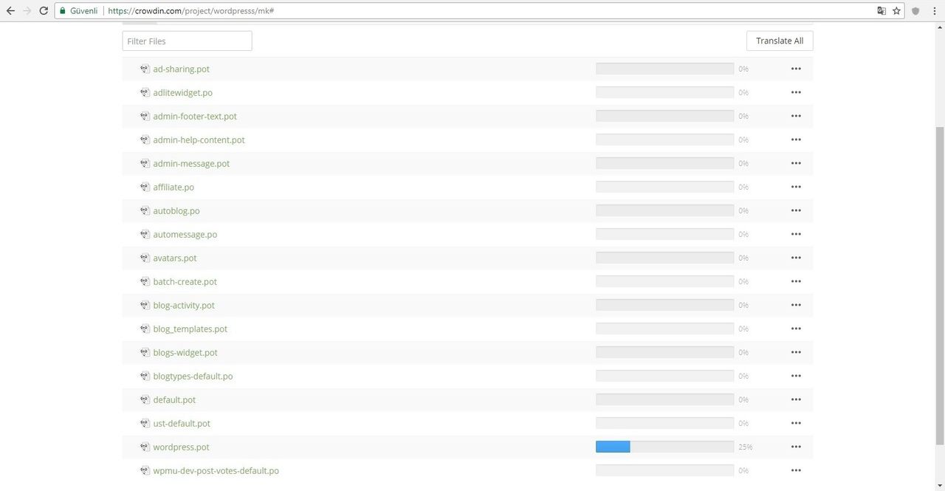945x491 pixels.
Task: Click the translate page icon in address bar
Action: pyautogui.click(x=882, y=11)
